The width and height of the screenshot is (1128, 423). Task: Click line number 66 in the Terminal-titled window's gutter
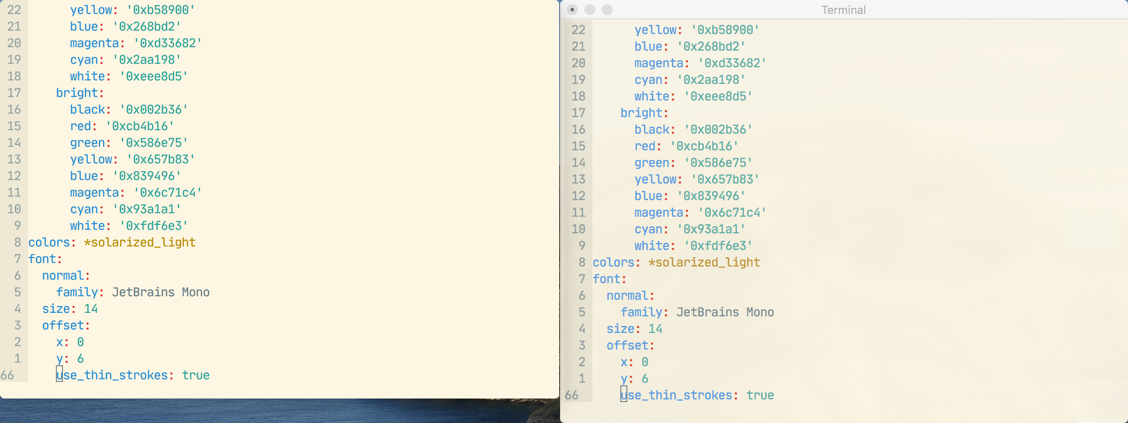pos(571,395)
